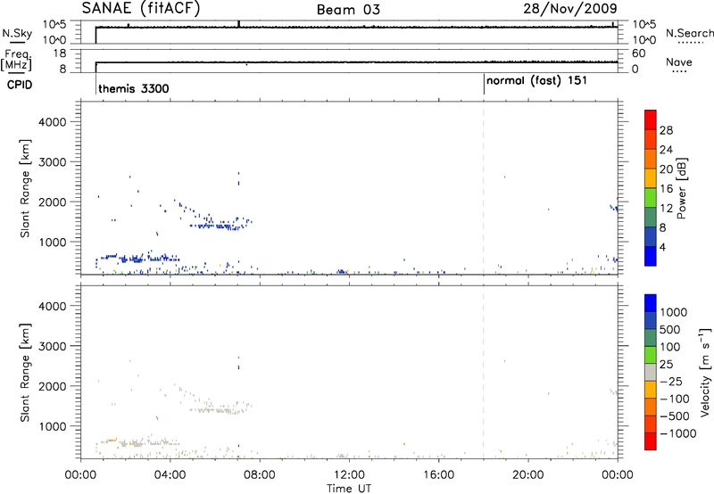This screenshot has height=494, width=714.
Task: Click the 'SANAE (fitACF)' title text
Action: click(x=141, y=8)
